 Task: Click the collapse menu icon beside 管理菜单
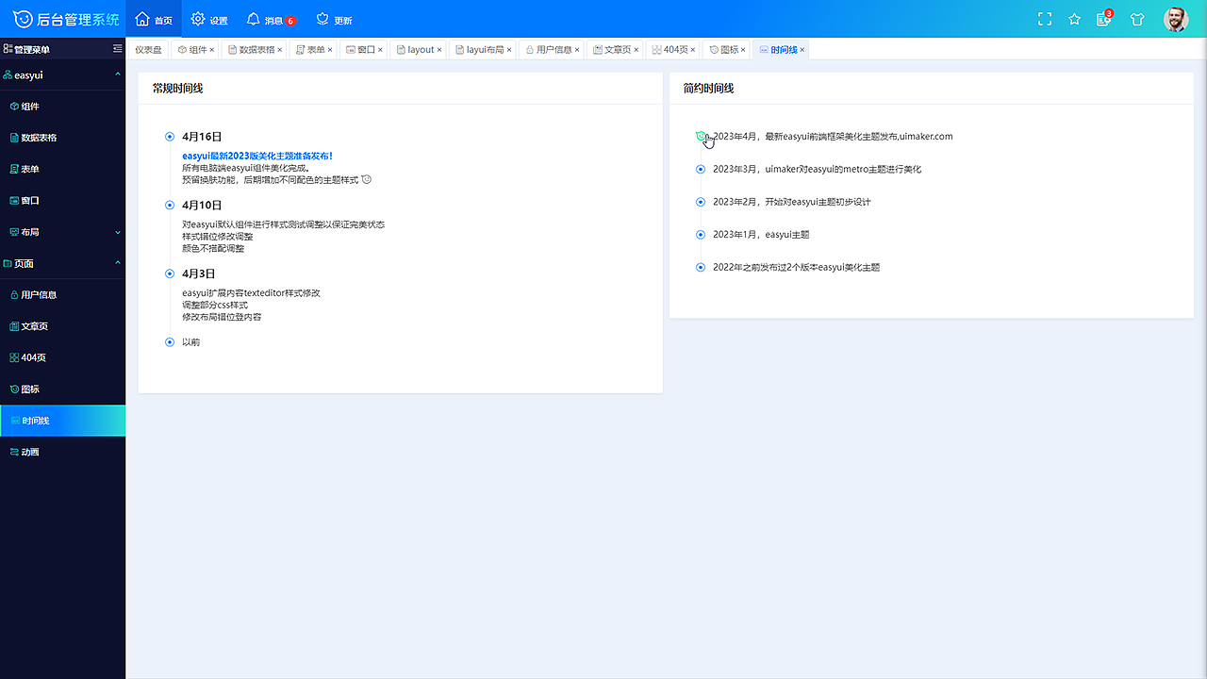point(119,48)
